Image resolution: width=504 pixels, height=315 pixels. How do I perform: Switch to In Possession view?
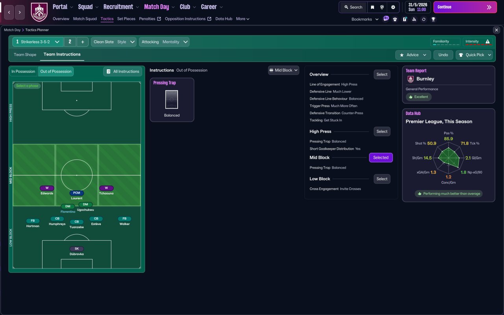point(23,71)
